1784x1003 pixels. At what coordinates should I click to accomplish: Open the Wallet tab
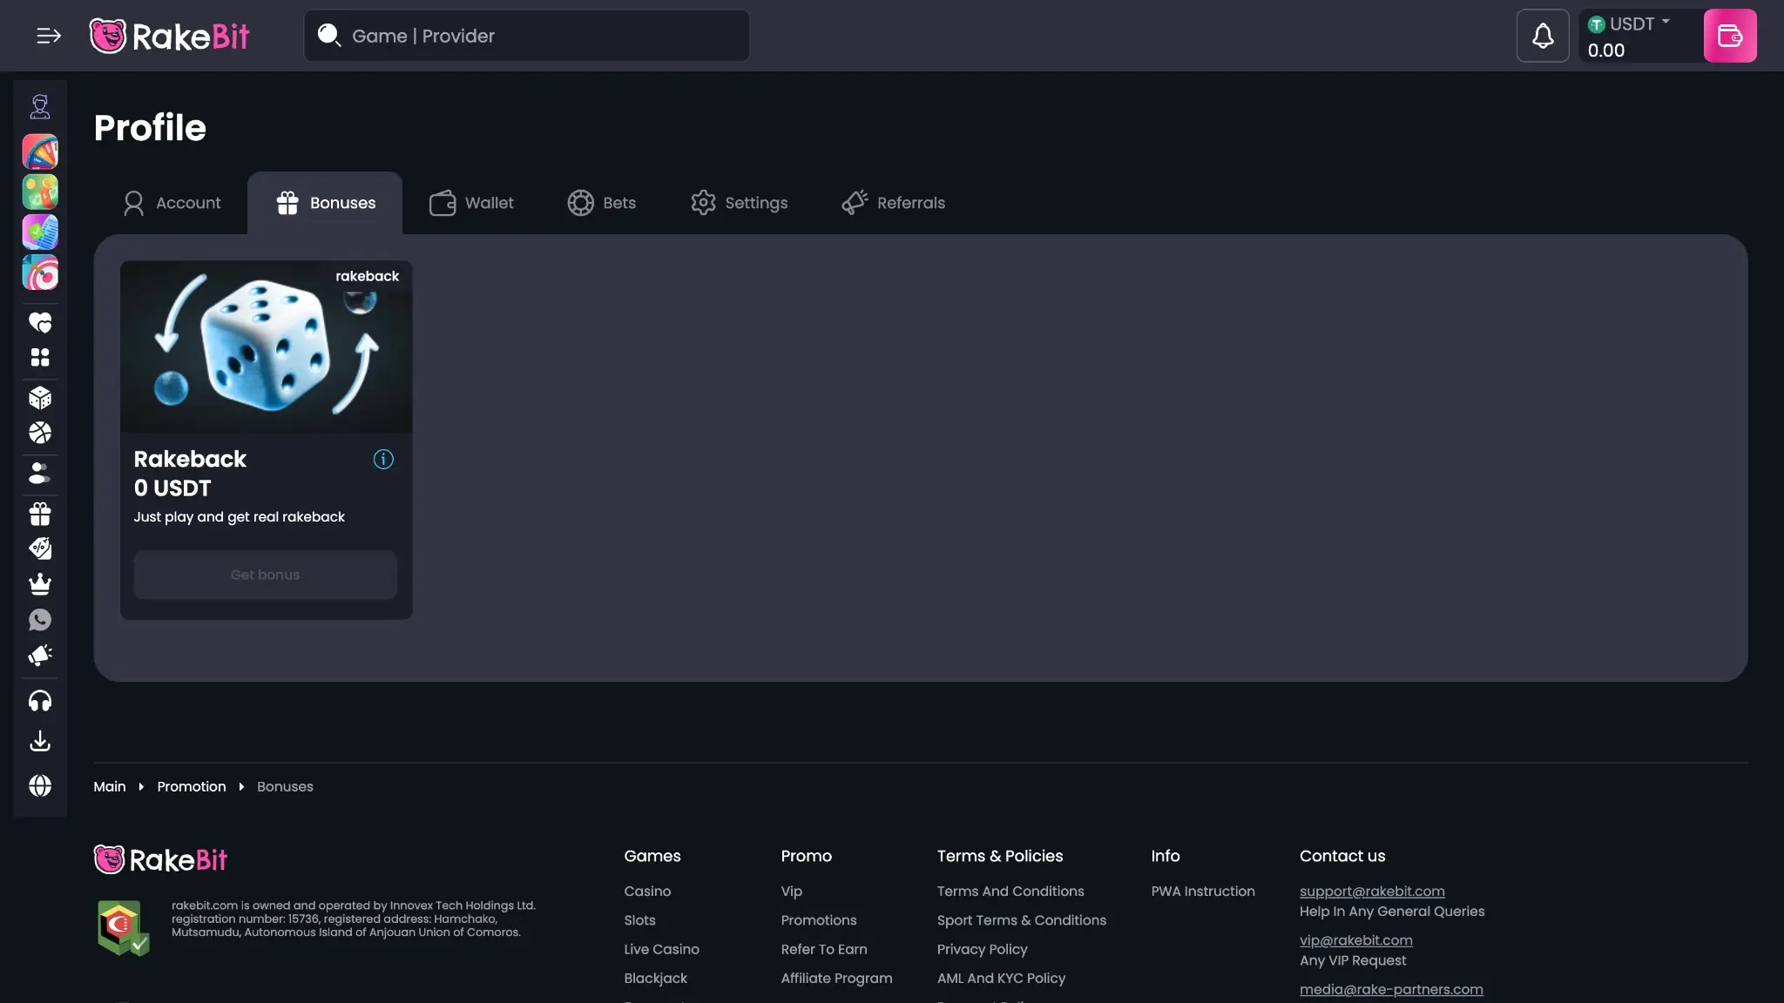pyautogui.click(x=471, y=203)
